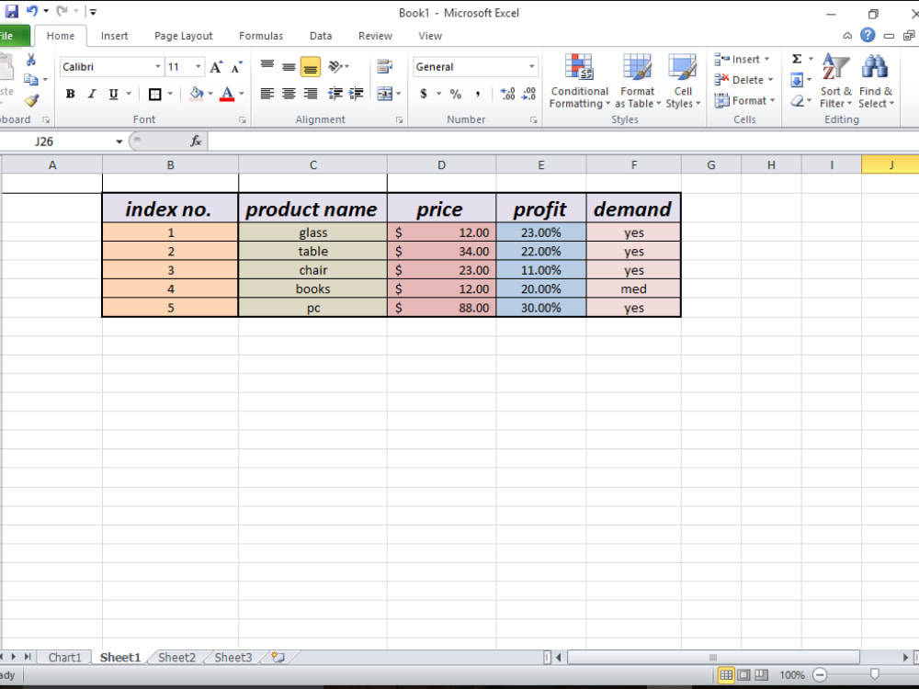Apply Accounting Number Format with dollar sign icon
Image resolution: width=919 pixels, height=689 pixels.
click(424, 94)
